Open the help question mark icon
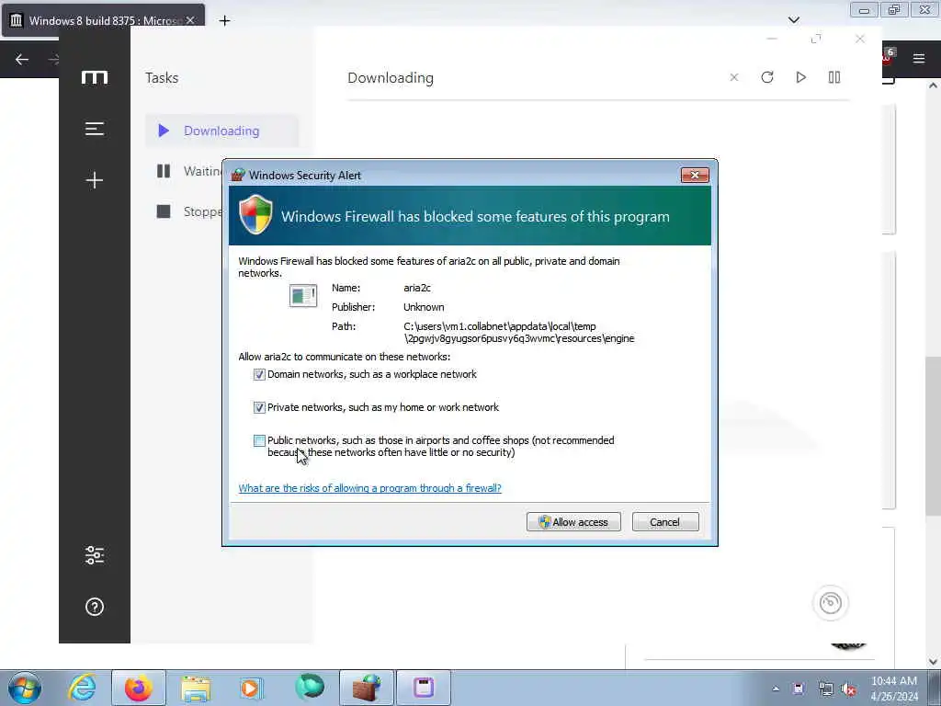This screenshot has width=941, height=706. (x=95, y=607)
